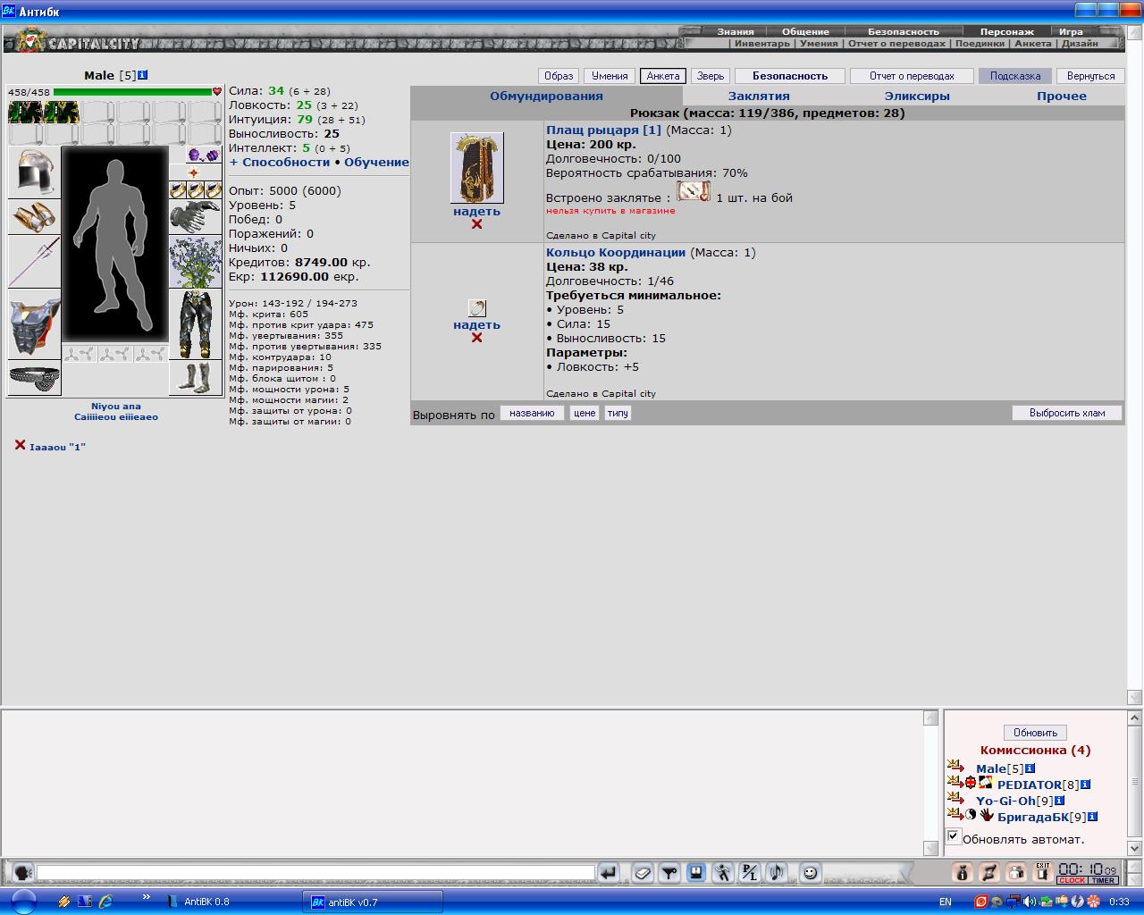Click PEDIATOR in the player list
The image size is (1144, 915).
pos(1029,785)
